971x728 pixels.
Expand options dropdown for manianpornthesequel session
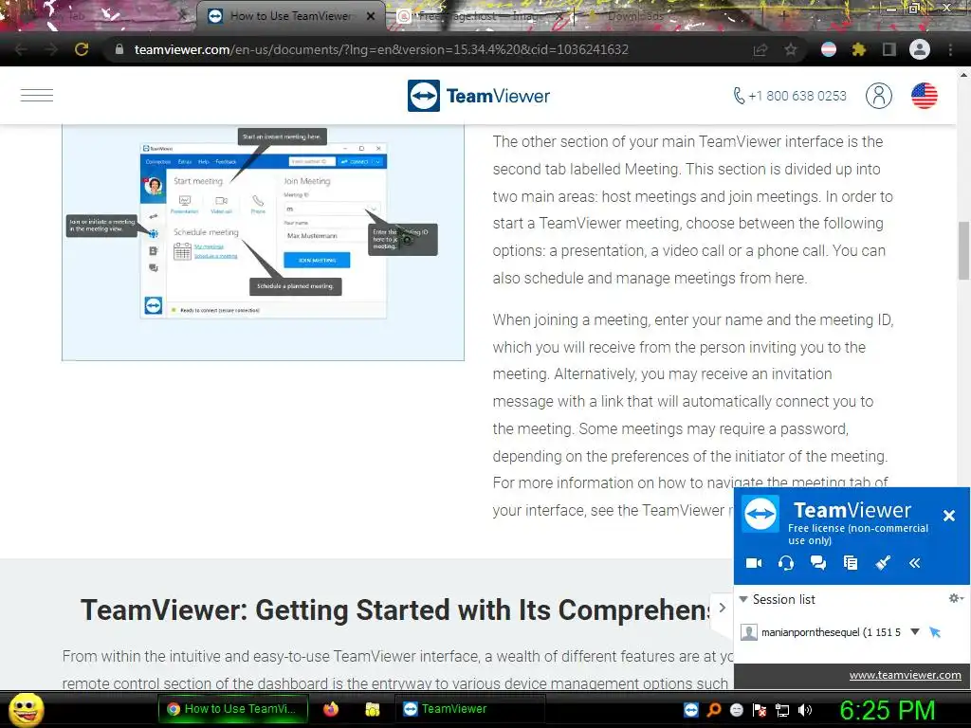coord(915,632)
